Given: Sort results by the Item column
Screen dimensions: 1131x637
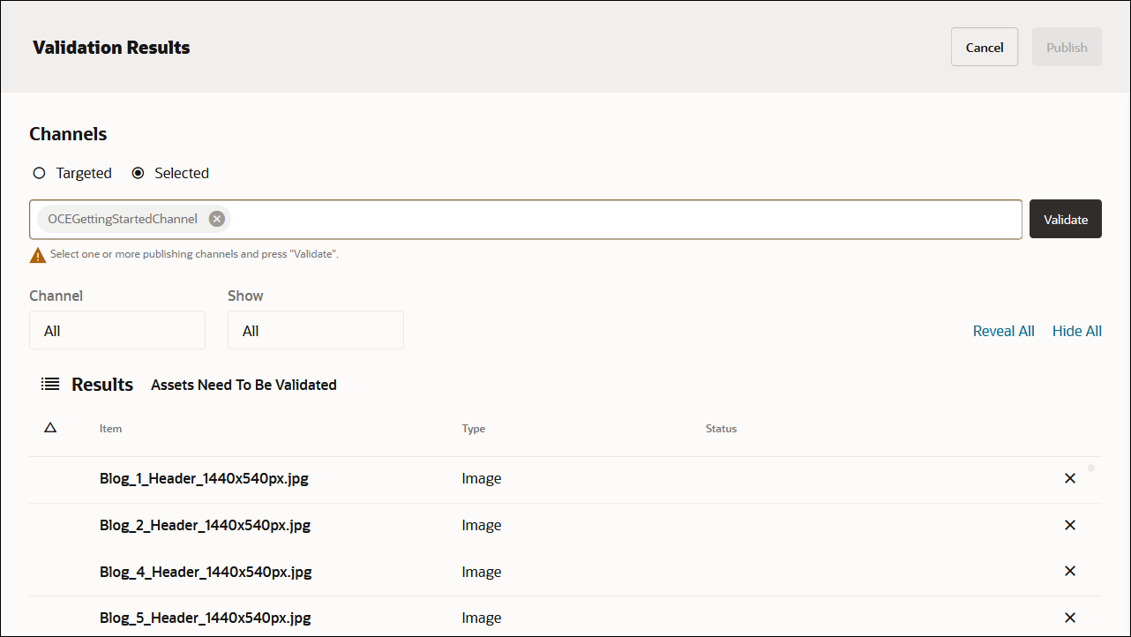Looking at the screenshot, I should pyautogui.click(x=110, y=429).
